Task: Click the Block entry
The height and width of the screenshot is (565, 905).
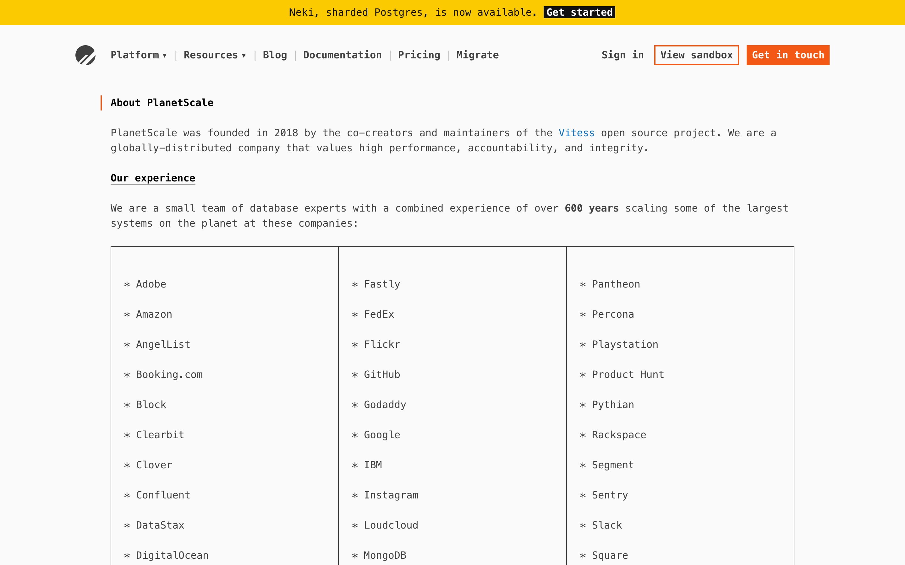Action: pos(151,405)
